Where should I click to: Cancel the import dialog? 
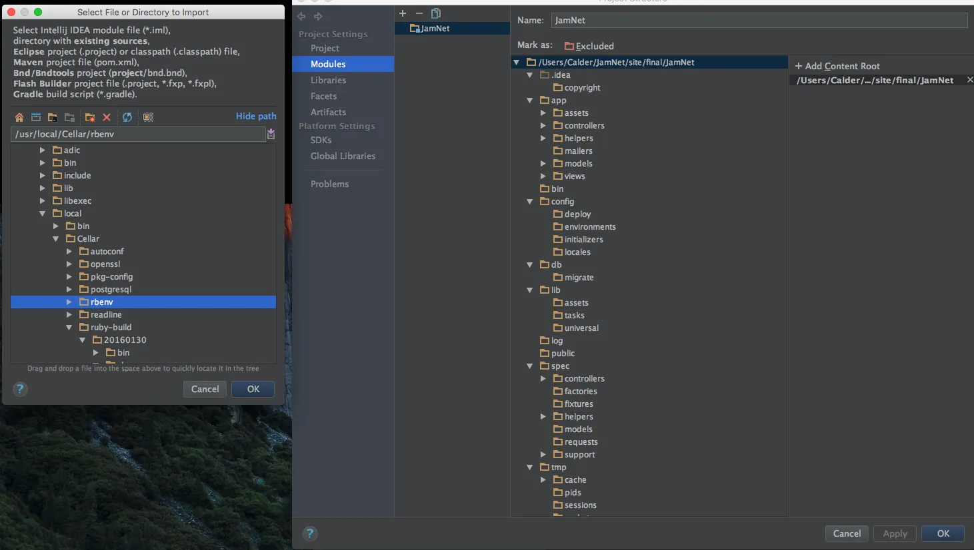click(205, 390)
